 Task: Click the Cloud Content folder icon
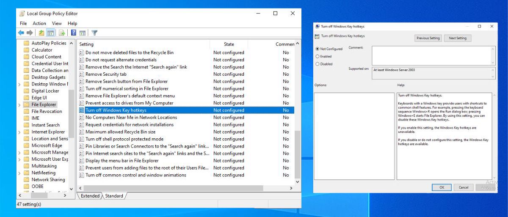(x=26, y=57)
